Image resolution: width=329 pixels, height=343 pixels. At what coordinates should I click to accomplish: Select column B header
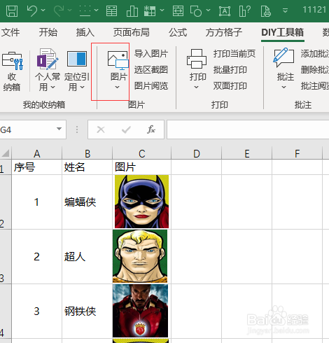tap(87, 153)
